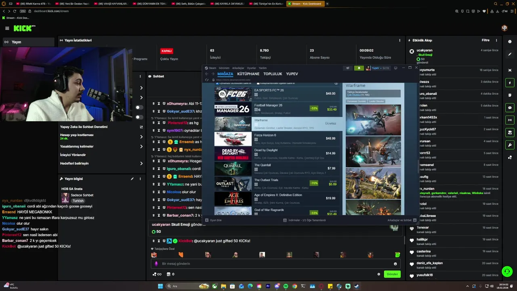
Task: Click the focus frame icon in right sidebar
Action: point(510,70)
